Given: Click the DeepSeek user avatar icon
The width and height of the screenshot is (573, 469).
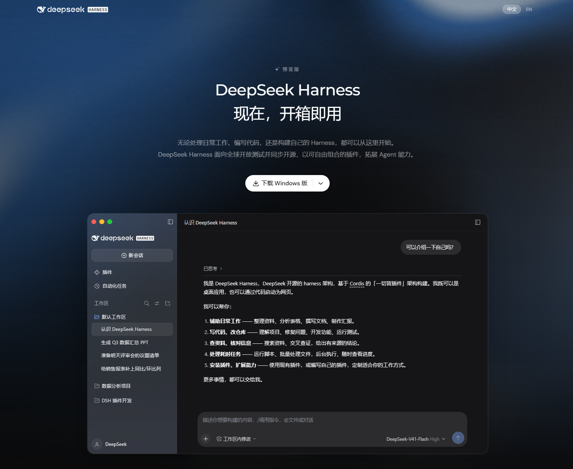Looking at the screenshot, I should pyautogui.click(x=97, y=444).
